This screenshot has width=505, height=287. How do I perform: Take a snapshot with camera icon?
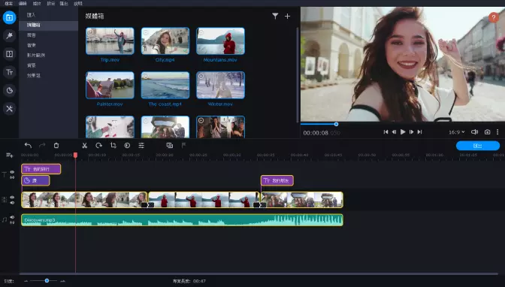tap(487, 132)
